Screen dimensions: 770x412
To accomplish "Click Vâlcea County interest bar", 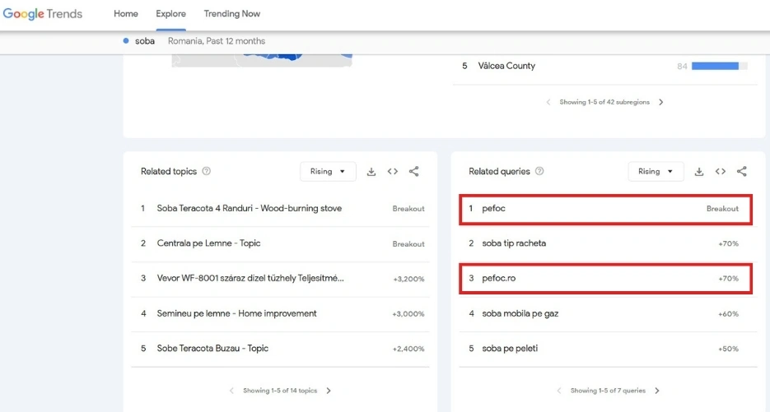I will pos(719,67).
